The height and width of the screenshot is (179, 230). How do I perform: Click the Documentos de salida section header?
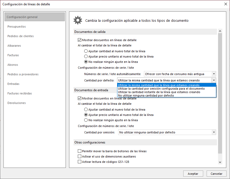pyautogui.click(x=145, y=32)
